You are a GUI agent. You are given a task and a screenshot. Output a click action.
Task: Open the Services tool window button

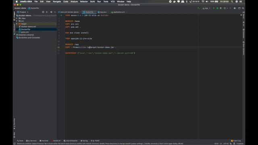click(31, 141)
